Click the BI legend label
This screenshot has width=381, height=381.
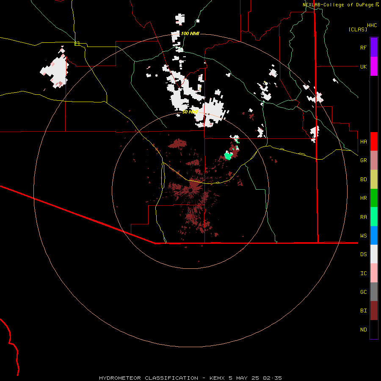coord(363,311)
